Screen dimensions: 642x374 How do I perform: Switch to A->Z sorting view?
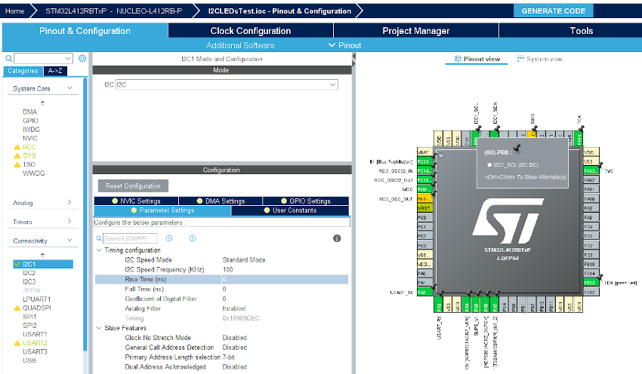55,71
